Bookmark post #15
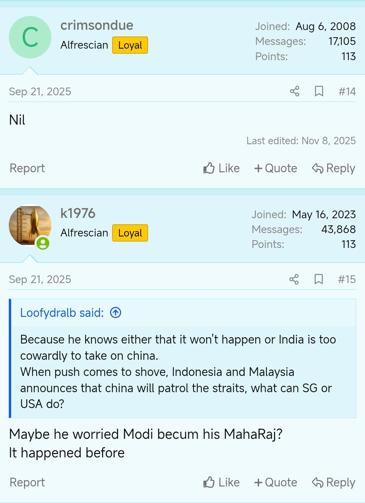 (x=318, y=279)
